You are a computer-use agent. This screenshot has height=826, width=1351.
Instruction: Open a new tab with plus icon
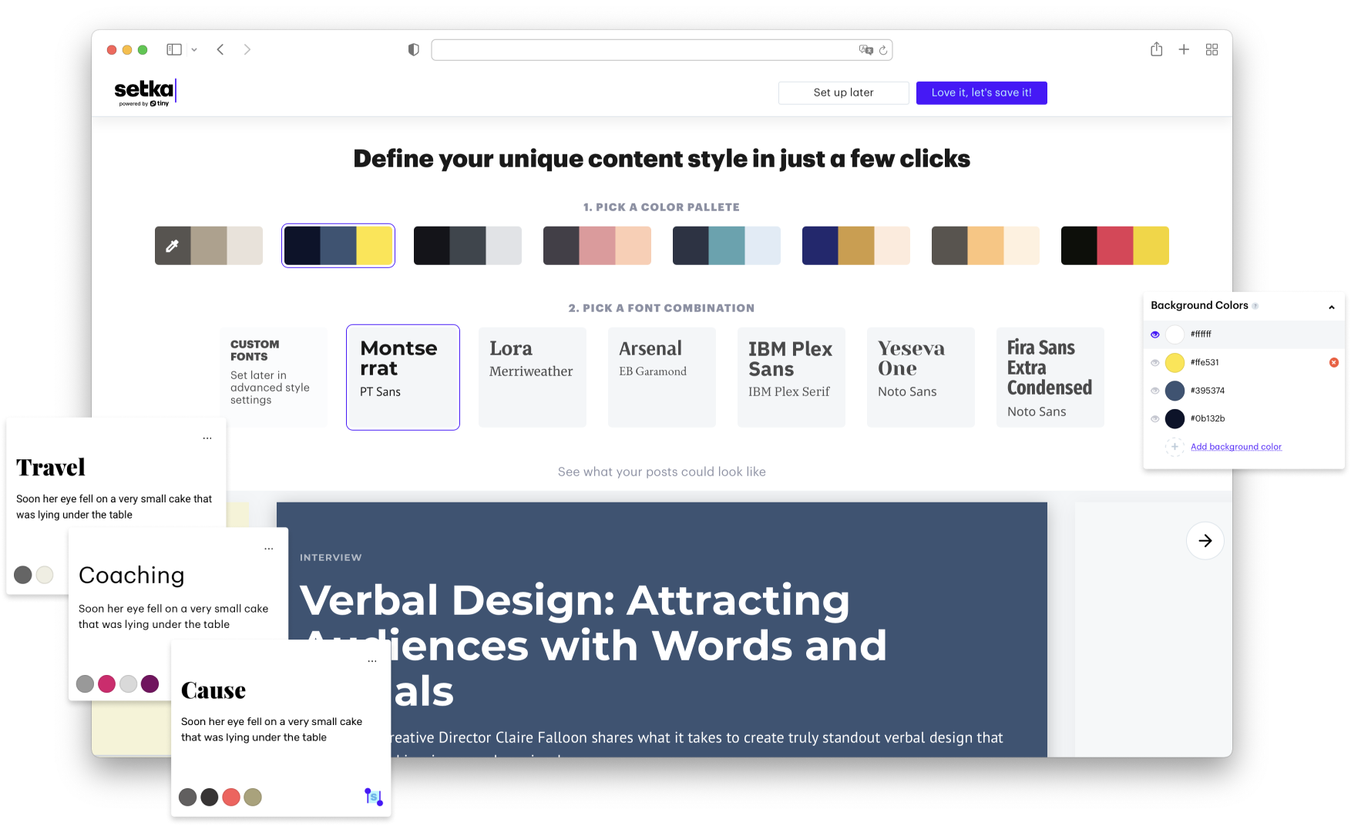[1184, 49]
